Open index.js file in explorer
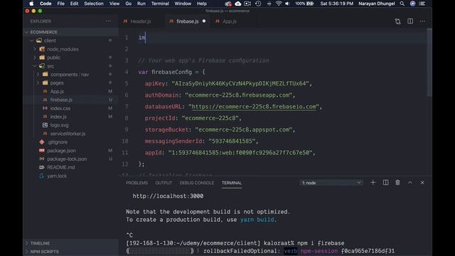The height and width of the screenshot is (256, 455). point(58,117)
